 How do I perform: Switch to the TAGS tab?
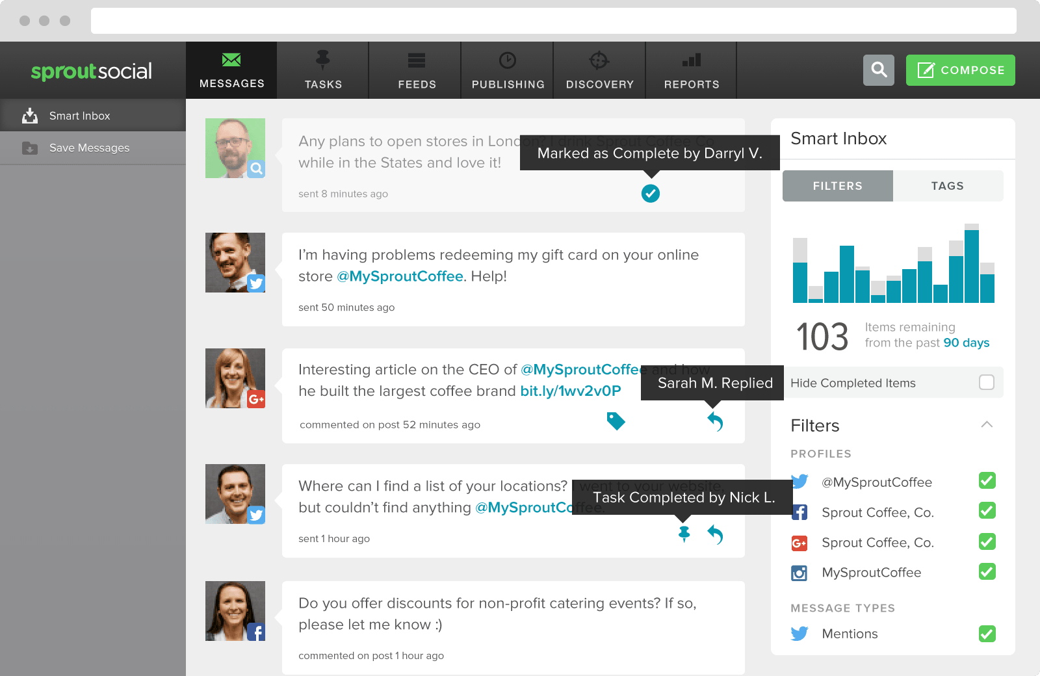(948, 186)
